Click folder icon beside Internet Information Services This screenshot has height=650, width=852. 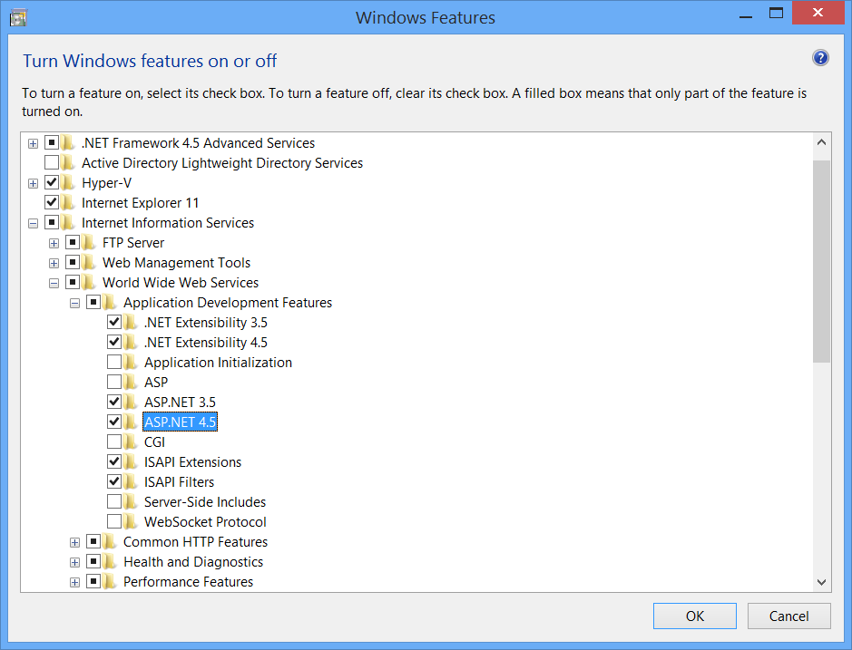pos(68,223)
